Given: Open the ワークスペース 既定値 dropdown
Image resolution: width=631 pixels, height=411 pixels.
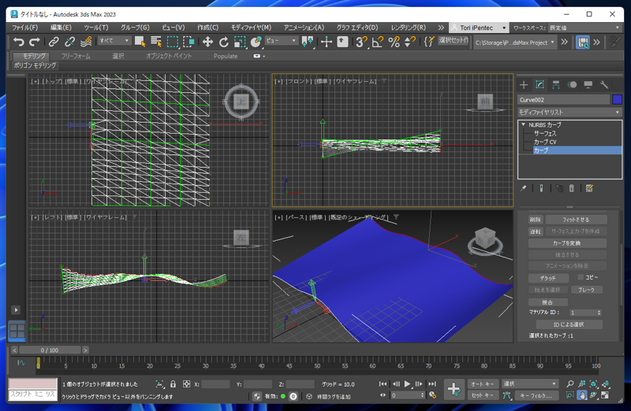Looking at the screenshot, I should [x=584, y=28].
